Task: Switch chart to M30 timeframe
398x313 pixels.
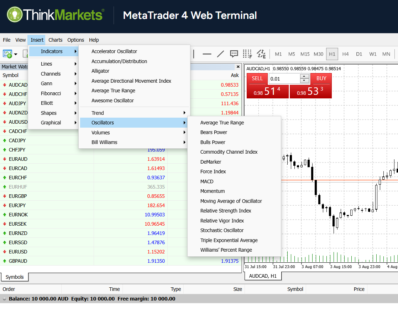Action: [318, 54]
